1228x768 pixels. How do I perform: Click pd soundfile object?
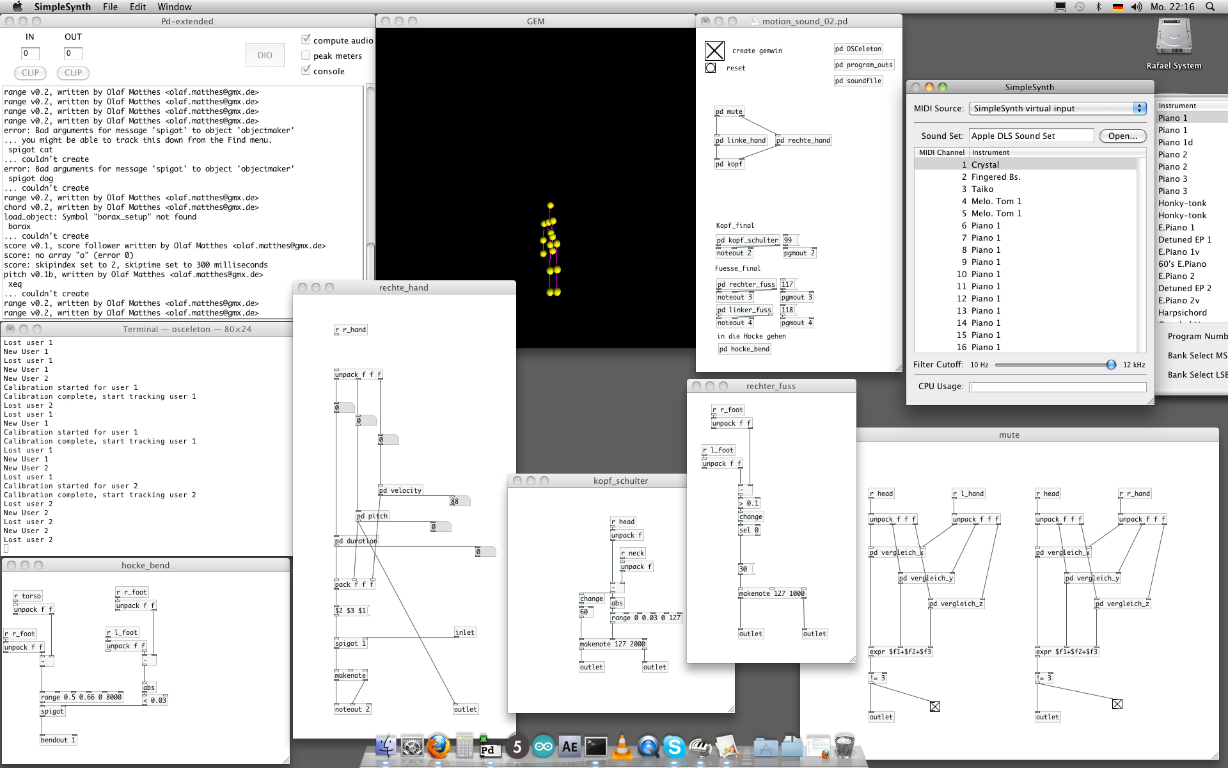coord(858,81)
